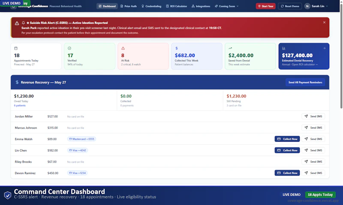Open the Credentialing tab

(151, 6)
